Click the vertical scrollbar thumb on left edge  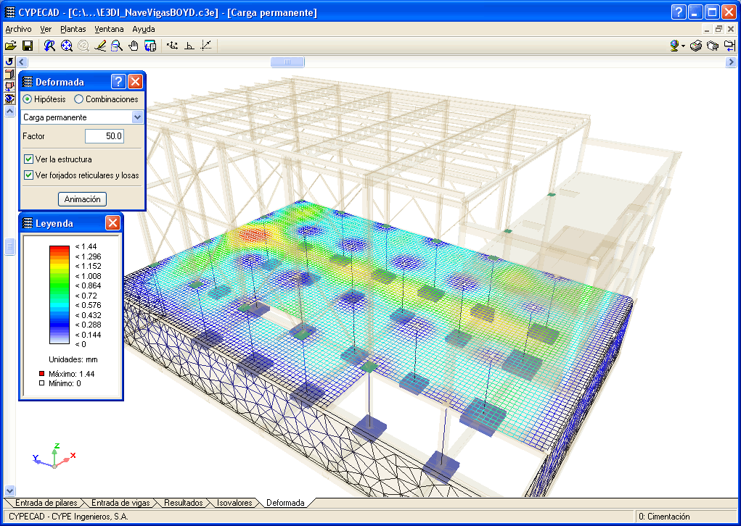[9, 246]
